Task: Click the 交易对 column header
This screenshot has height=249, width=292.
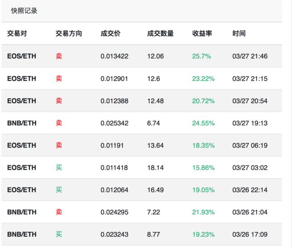Action: point(17,34)
